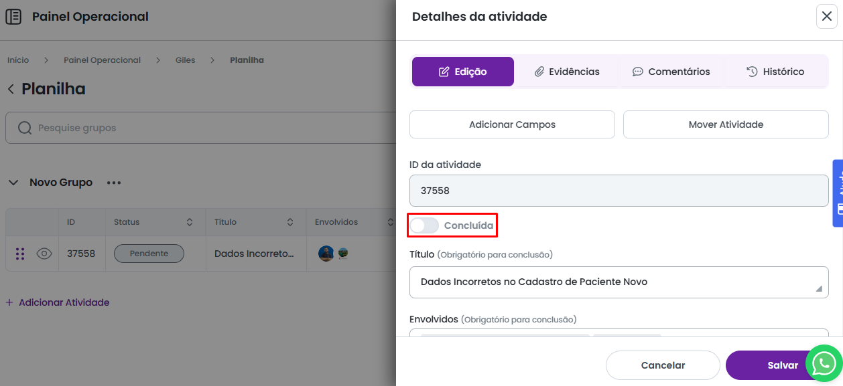This screenshot has width=843, height=386.
Task: Click the Mover Atividade button
Action: 726,124
